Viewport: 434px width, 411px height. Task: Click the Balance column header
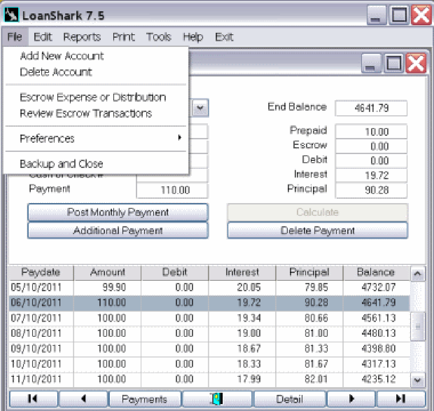(376, 273)
